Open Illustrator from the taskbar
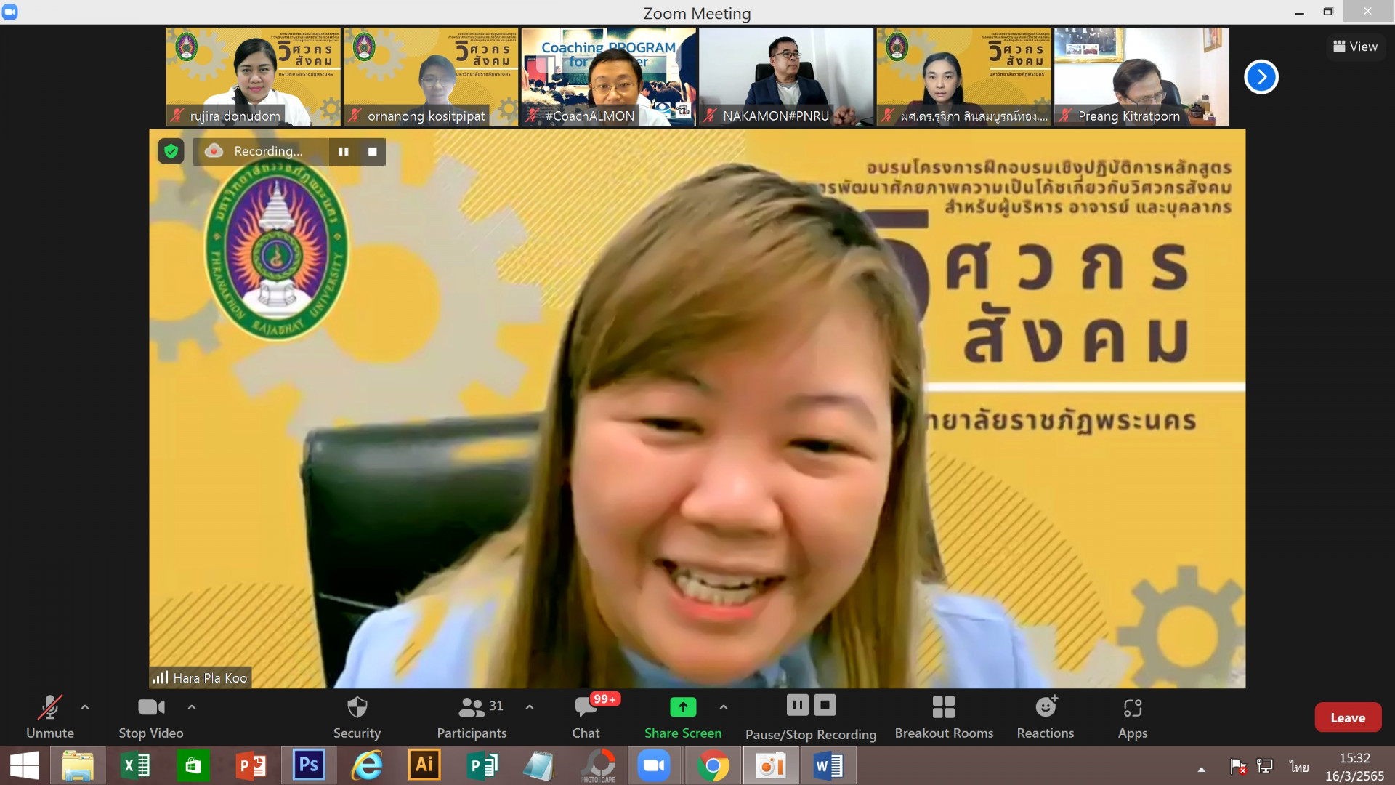Viewport: 1395px width, 785px height. click(424, 765)
